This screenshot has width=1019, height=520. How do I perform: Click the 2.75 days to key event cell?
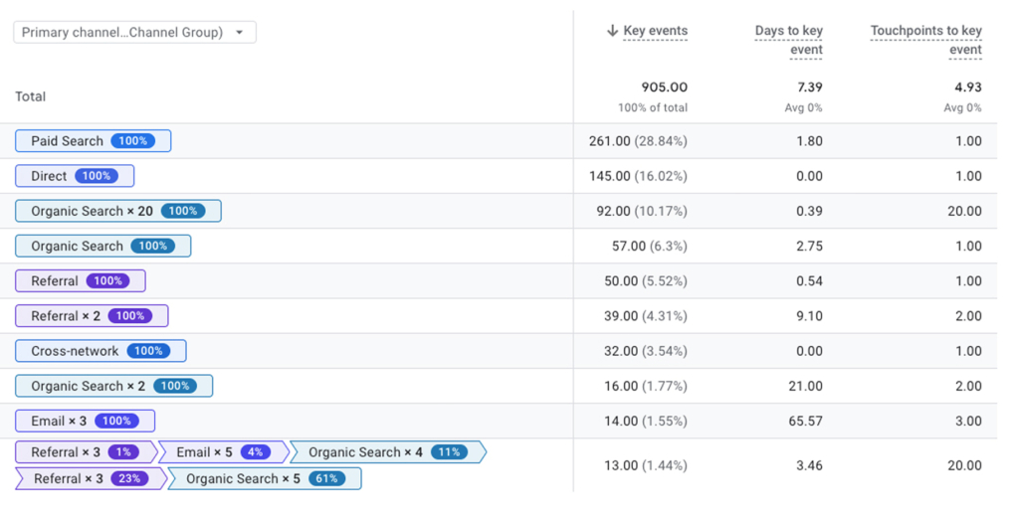(x=809, y=246)
